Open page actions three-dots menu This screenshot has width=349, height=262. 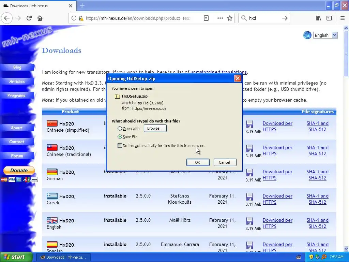220,18
